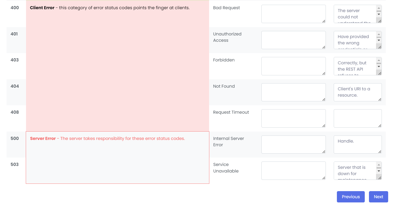The height and width of the screenshot is (204, 395).
Task: Click the Client Error pink category cell
Action: (118, 66)
